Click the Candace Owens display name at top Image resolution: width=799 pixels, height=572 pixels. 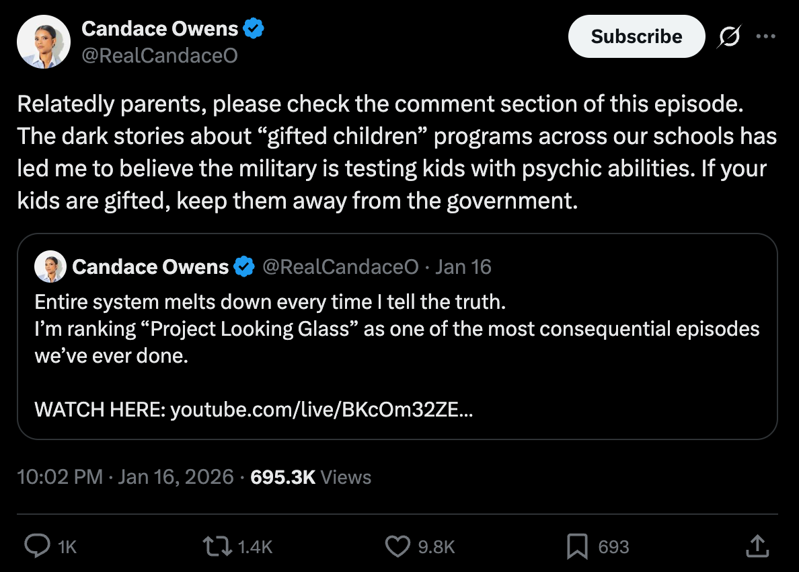159,29
